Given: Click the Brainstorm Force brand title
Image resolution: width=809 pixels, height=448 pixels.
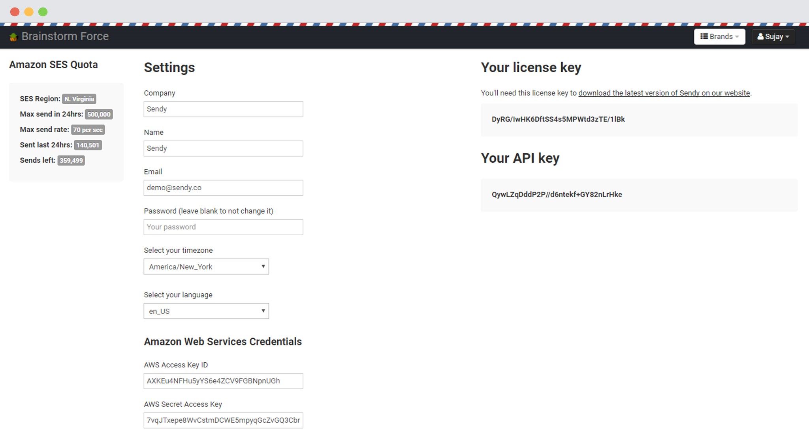Looking at the screenshot, I should (65, 36).
